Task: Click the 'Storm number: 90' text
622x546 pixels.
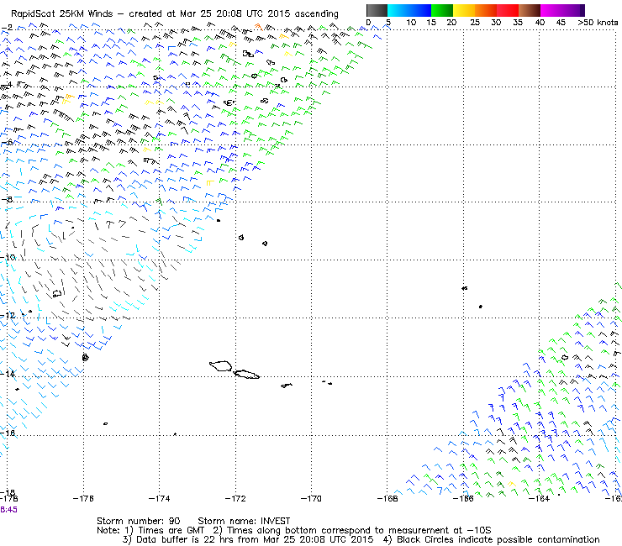Action: point(138,521)
